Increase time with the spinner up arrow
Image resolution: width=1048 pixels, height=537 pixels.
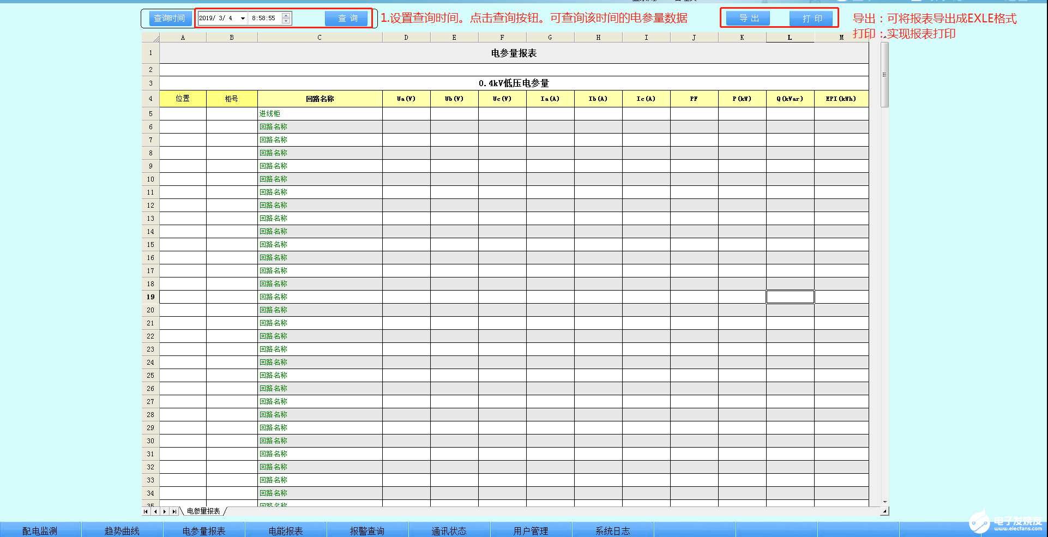pos(286,15)
